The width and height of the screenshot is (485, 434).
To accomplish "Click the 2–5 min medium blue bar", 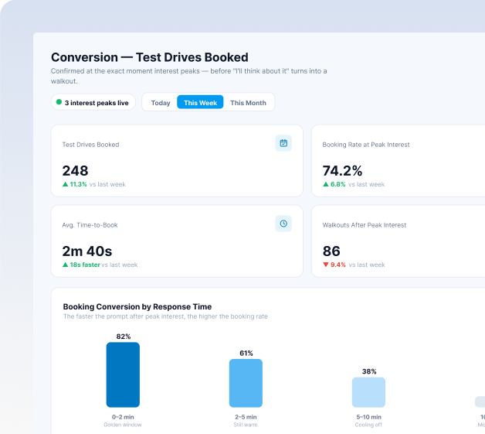I will click(x=246, y=383).
